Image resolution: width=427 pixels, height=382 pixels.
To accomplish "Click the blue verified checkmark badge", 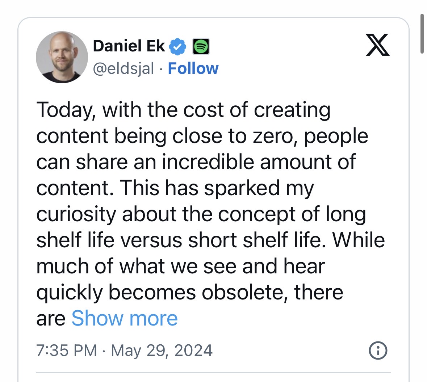I will 178,46.
